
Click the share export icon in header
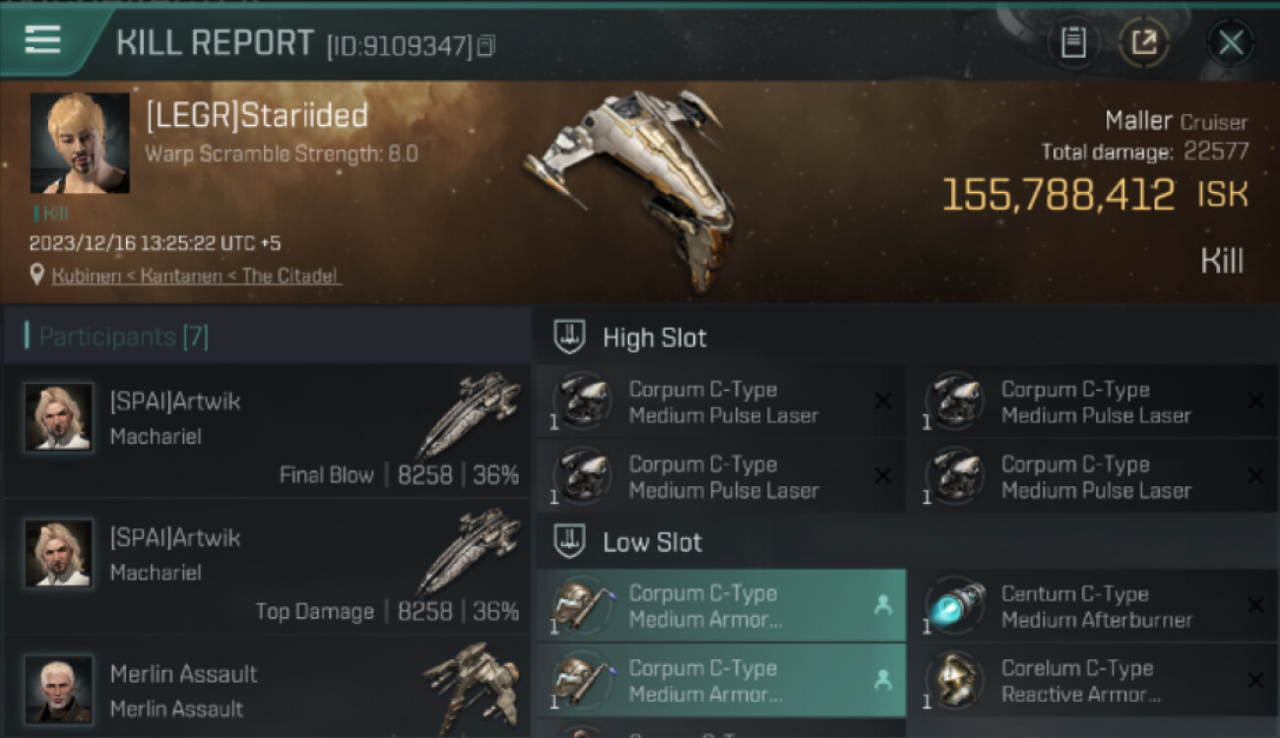click(x=1143, y=42)
